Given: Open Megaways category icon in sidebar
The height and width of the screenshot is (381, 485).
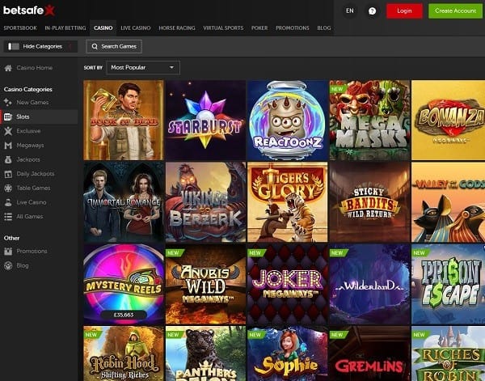Looking at the screenshot, I should pos(8,146).
